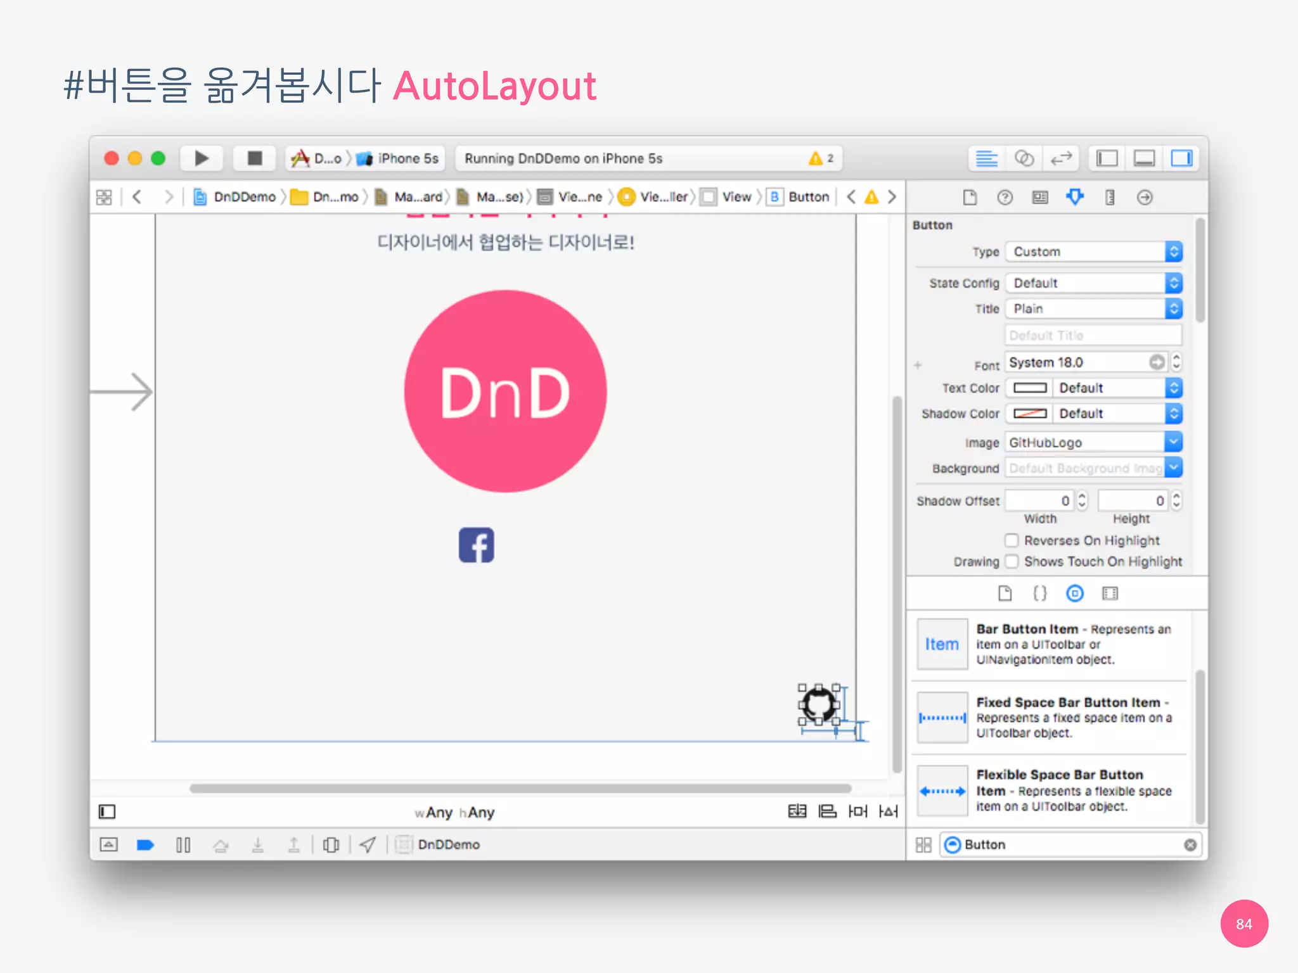Run the app with the Play button

(x=202, y=158)
